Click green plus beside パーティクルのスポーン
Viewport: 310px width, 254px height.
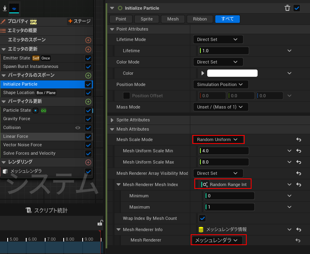[x=88, y=76]
